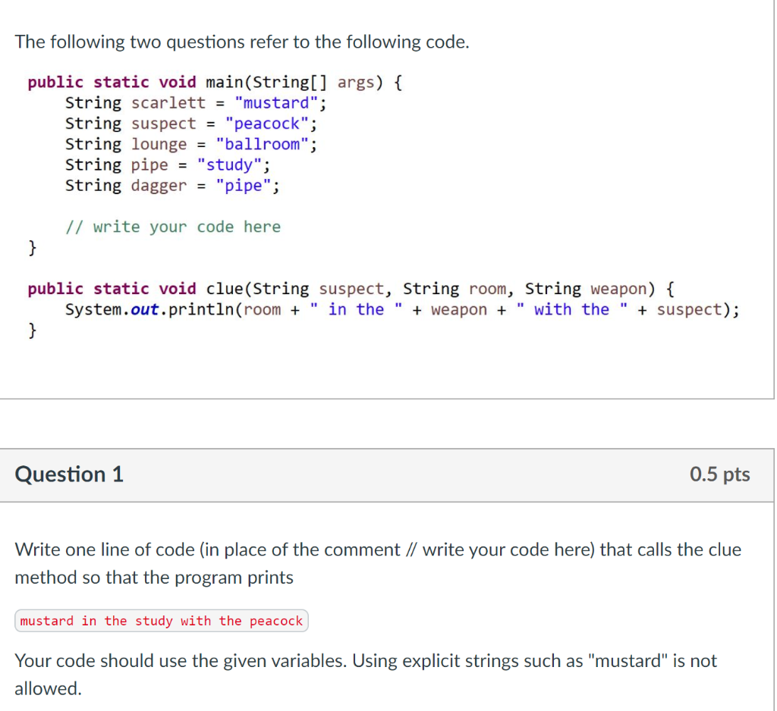Select the "suspect" parameter in the clue method
The width and height of the screenshot is (777, 711).
coord(351,288)
